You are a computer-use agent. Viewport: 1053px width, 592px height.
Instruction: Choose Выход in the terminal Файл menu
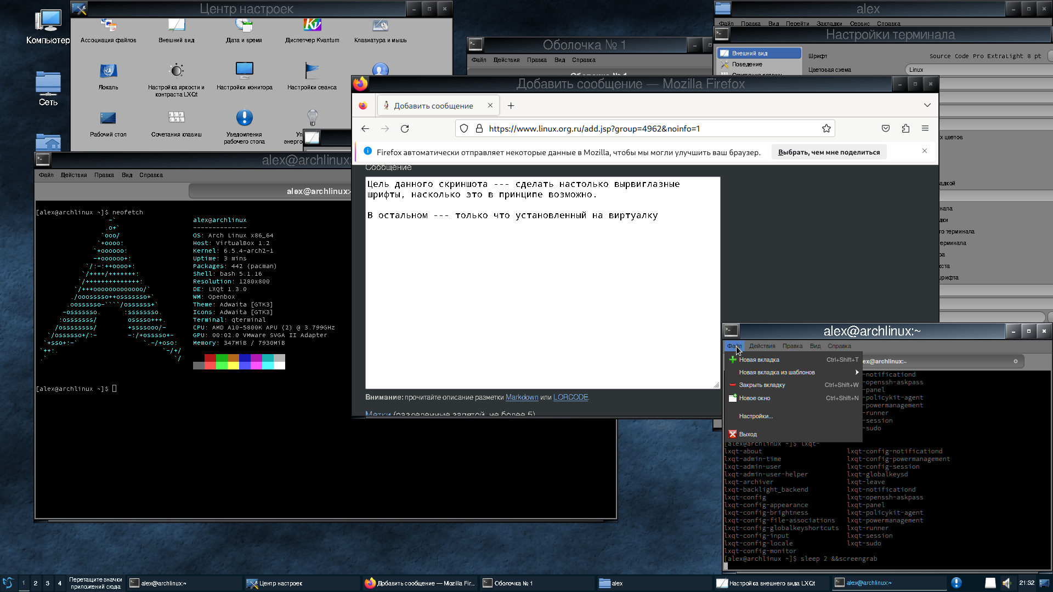click(793, 434)
